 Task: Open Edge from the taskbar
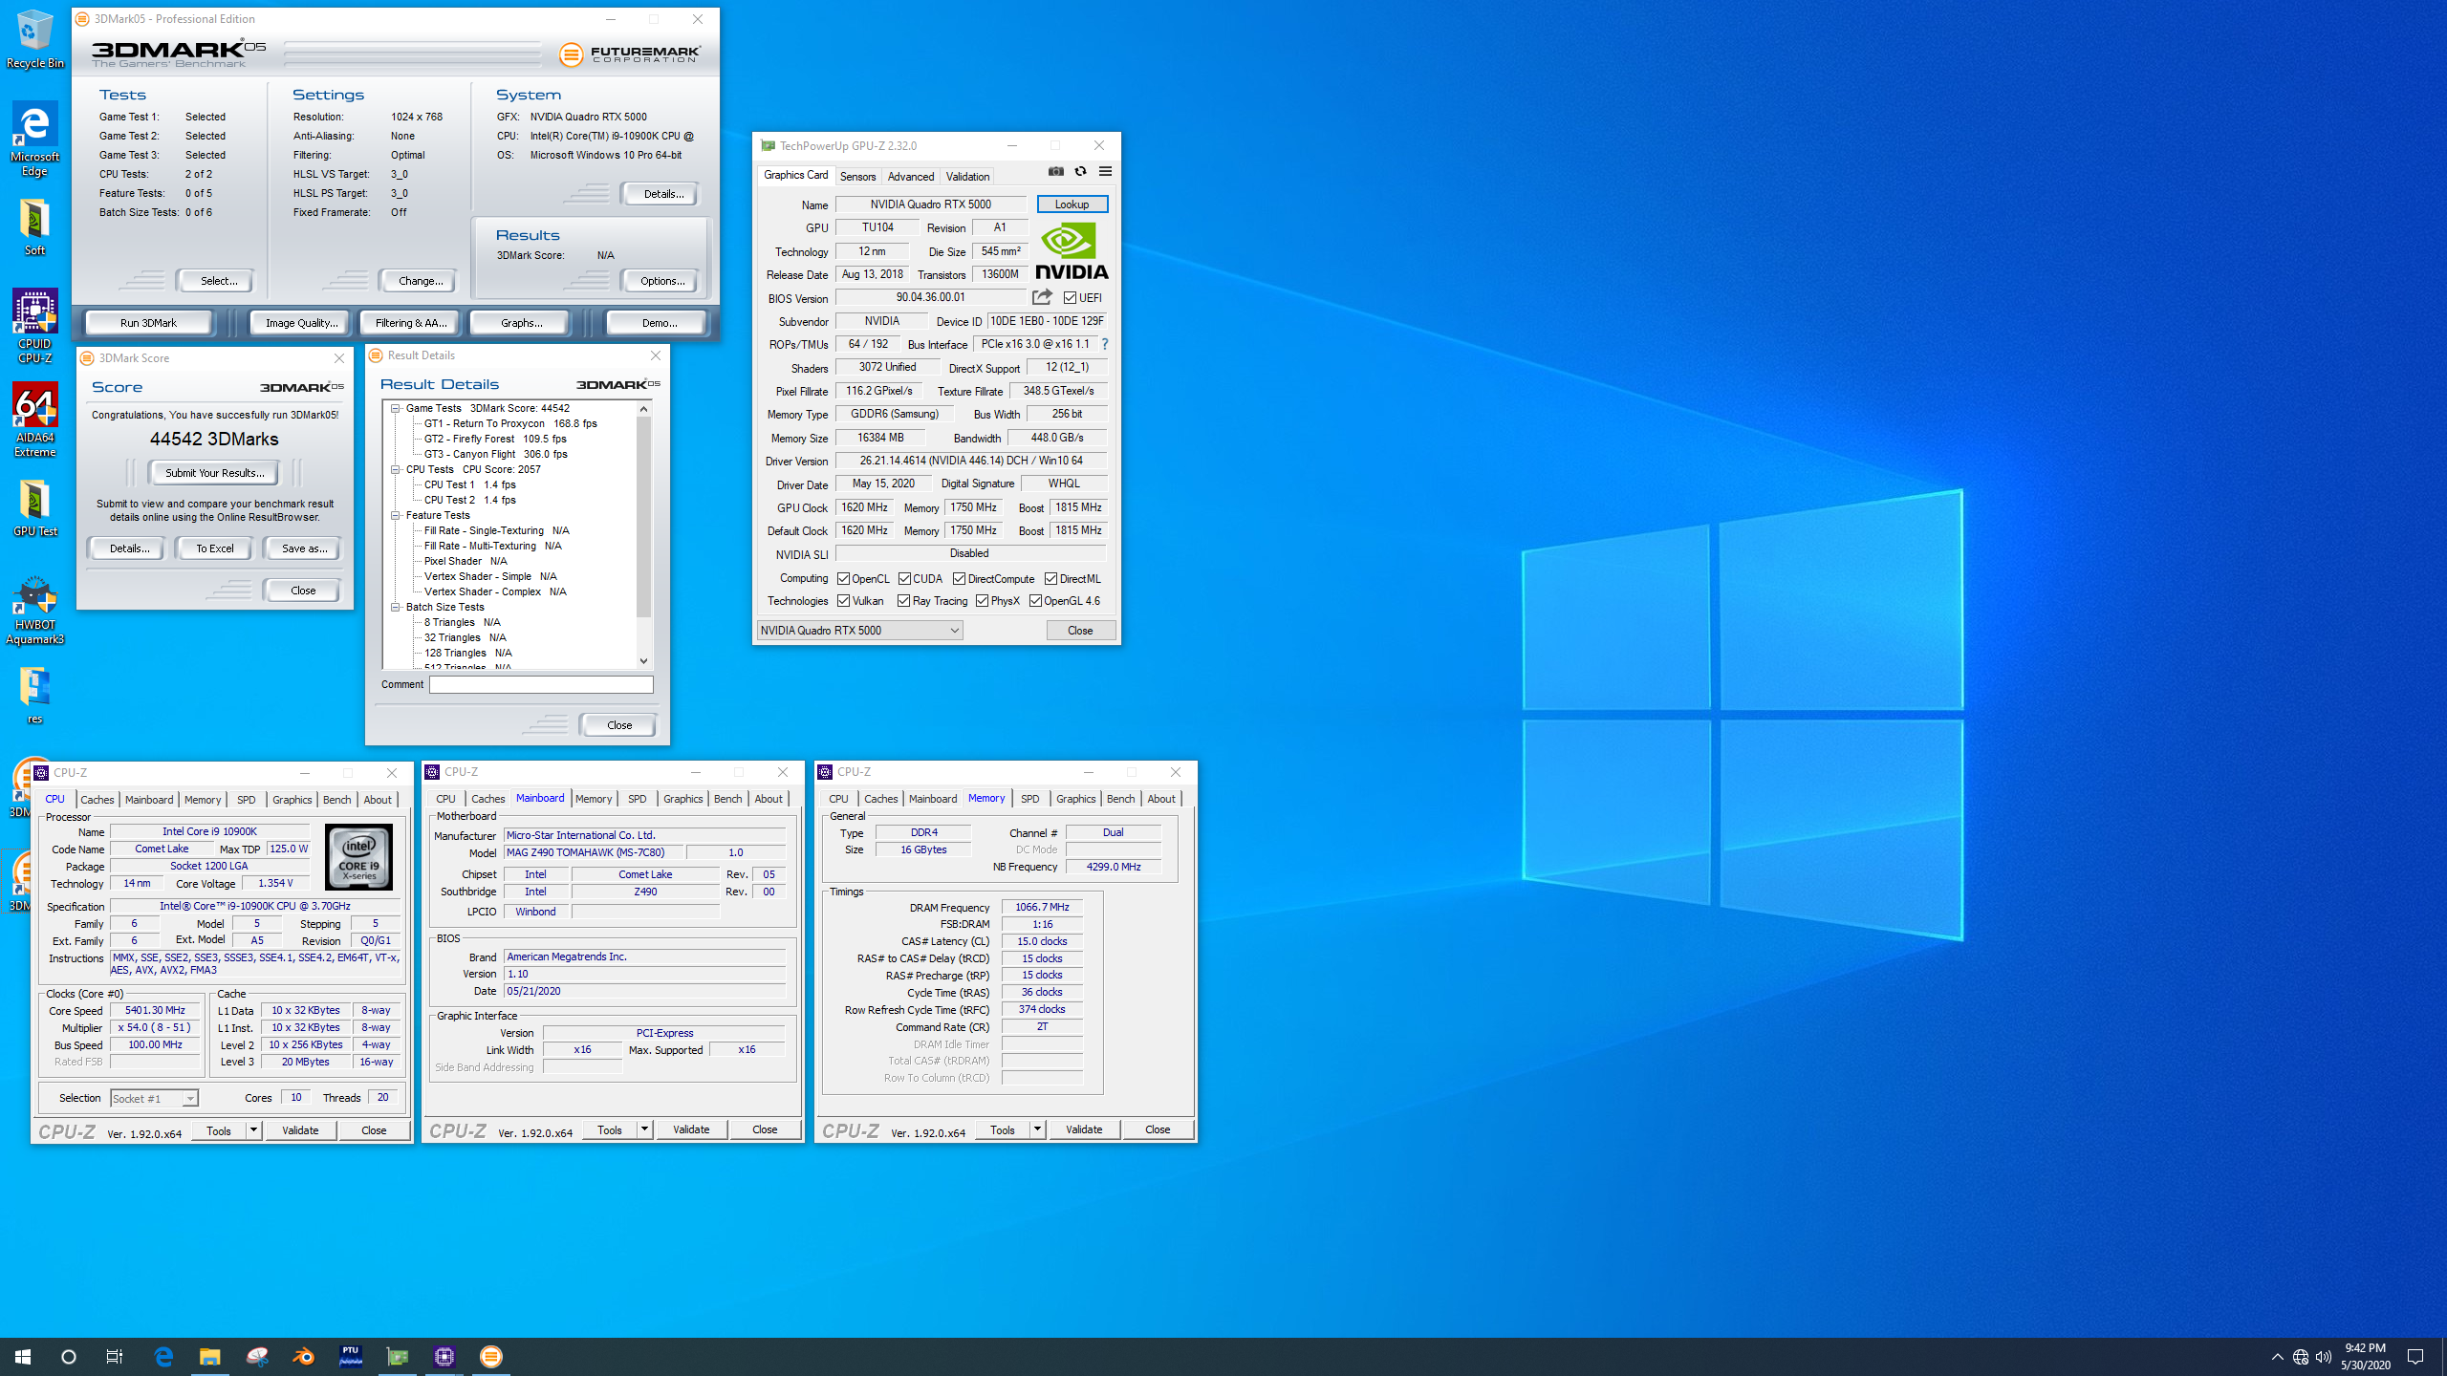pos(163,1356)
